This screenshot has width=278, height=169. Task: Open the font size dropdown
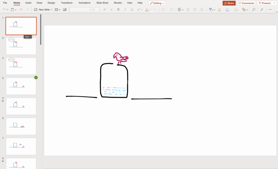click(x=99, y=10)
